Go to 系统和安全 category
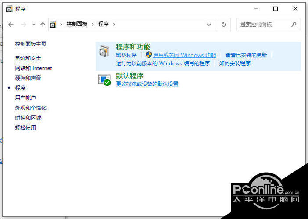The width and height of the screenshot is (308, 219). pos(28,58)
